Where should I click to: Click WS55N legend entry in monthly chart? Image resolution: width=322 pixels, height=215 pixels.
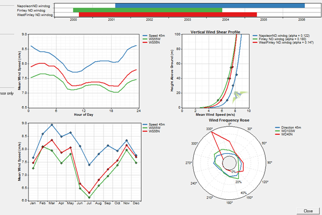coord(155,131)
